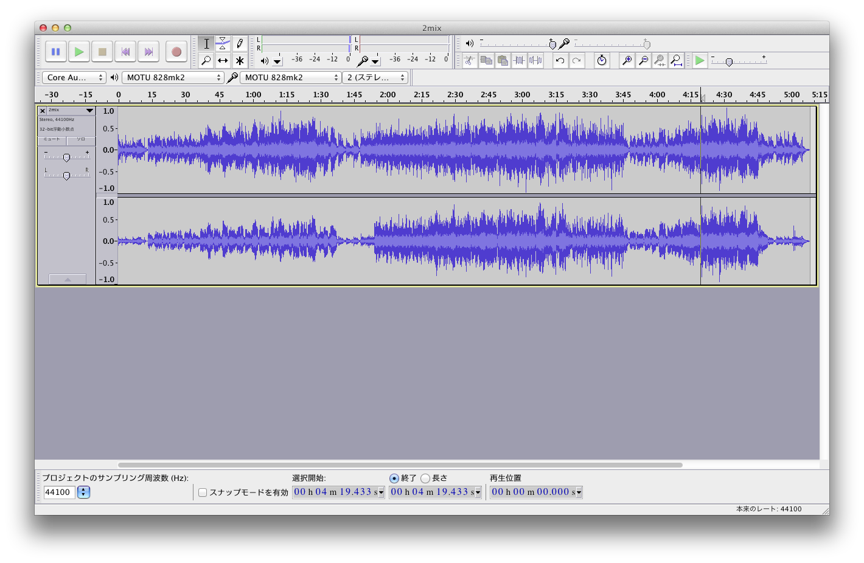Screen dimensions: 864x563
Task: Click the track pan L/R slider
Action: (x=66, y=175)
